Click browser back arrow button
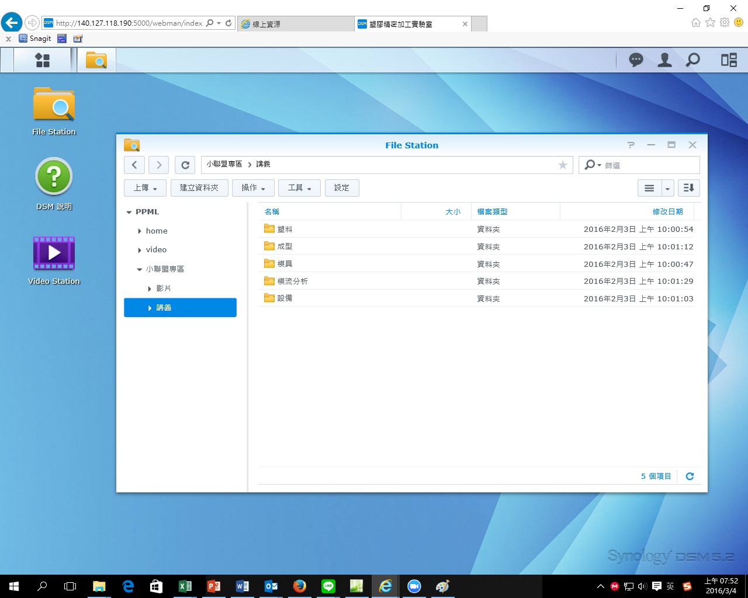Viewport: 748px width, 598px height. click(11, 23)
